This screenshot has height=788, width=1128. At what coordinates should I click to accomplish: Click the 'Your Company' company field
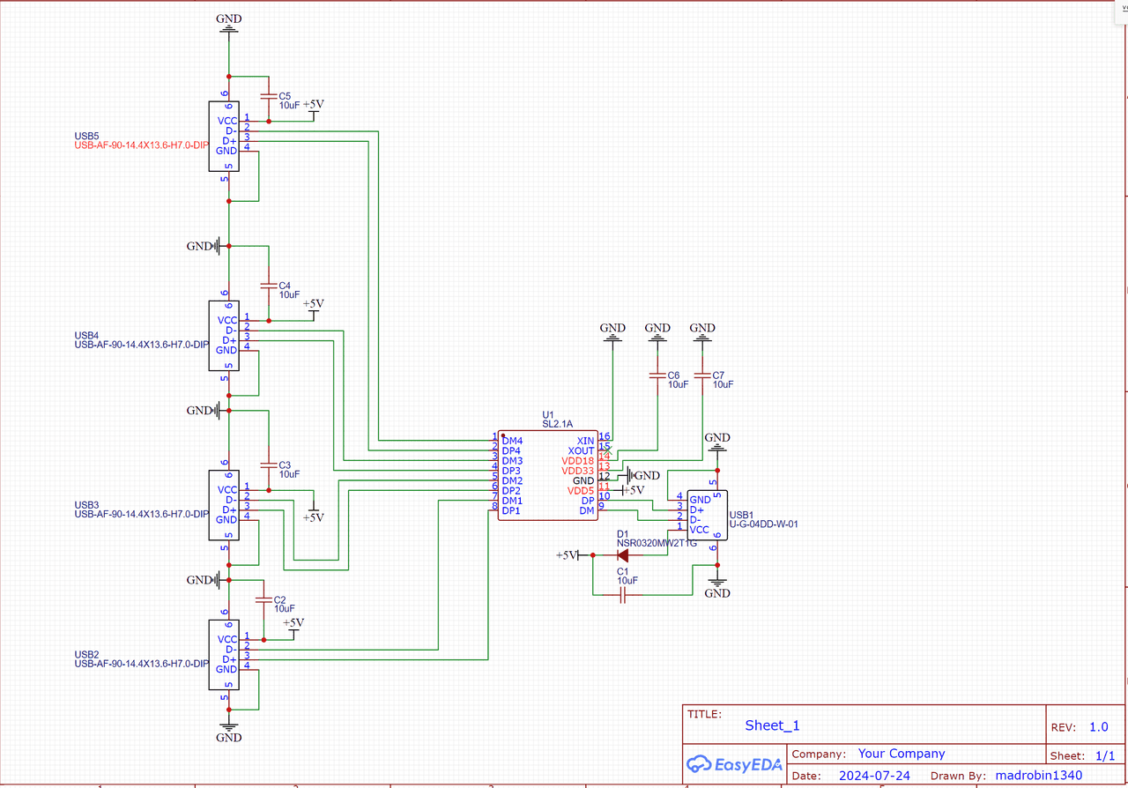pos(901,754)
